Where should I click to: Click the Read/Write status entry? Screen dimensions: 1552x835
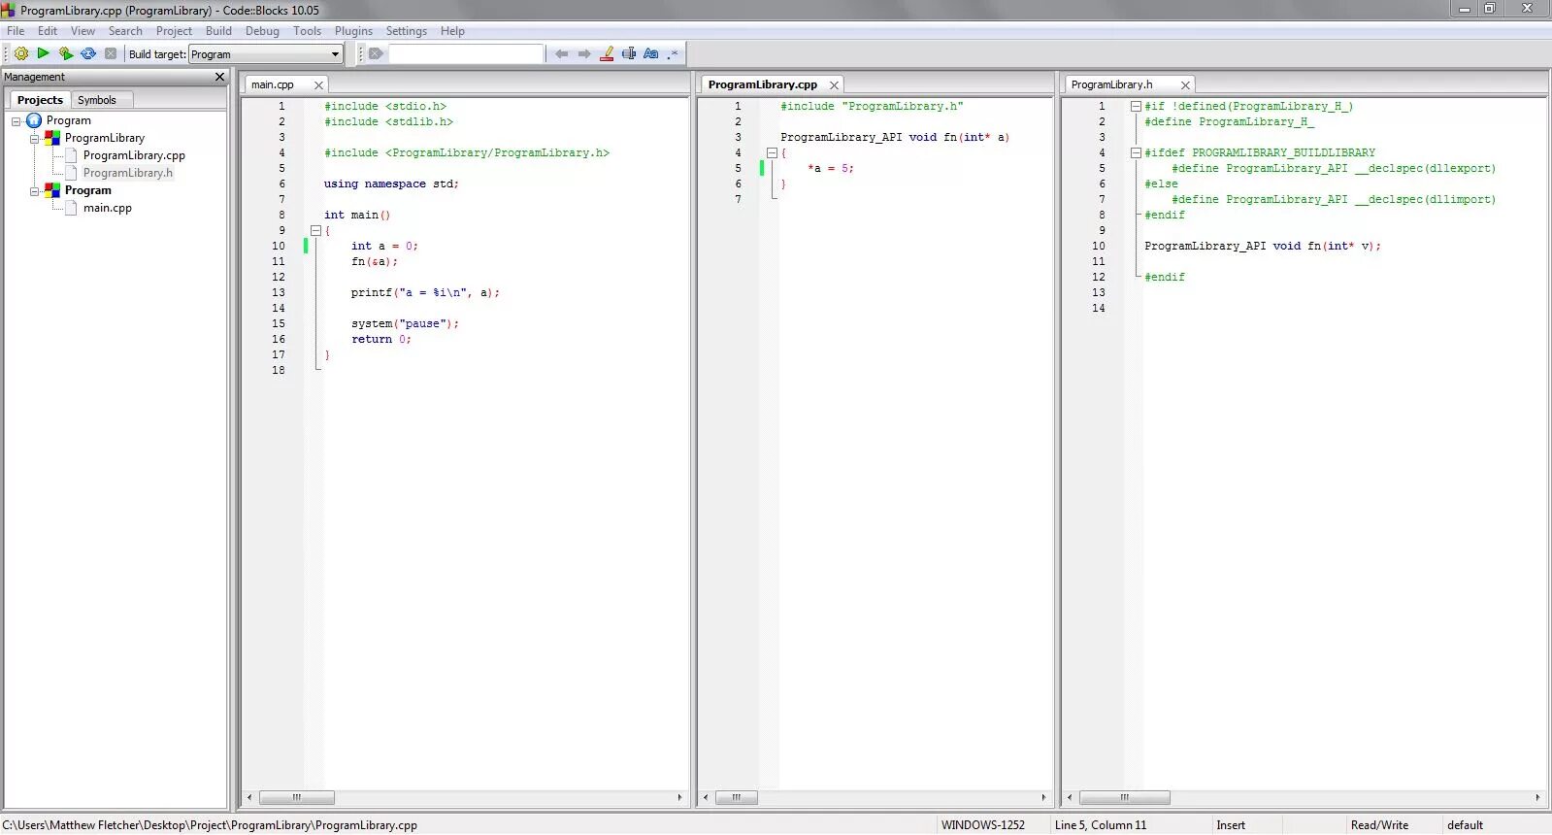point(1379,825)
